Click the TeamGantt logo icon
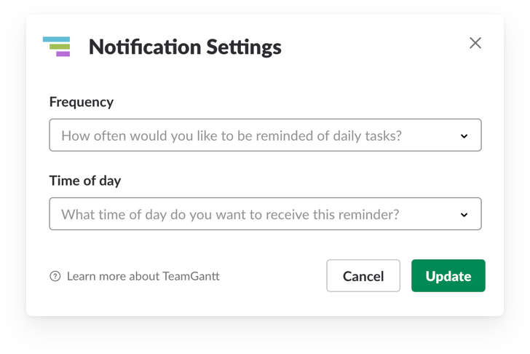 pyautogui.click(x=57, y=47)
